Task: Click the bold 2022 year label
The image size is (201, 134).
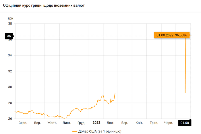Action: click(x=96, y=123)
